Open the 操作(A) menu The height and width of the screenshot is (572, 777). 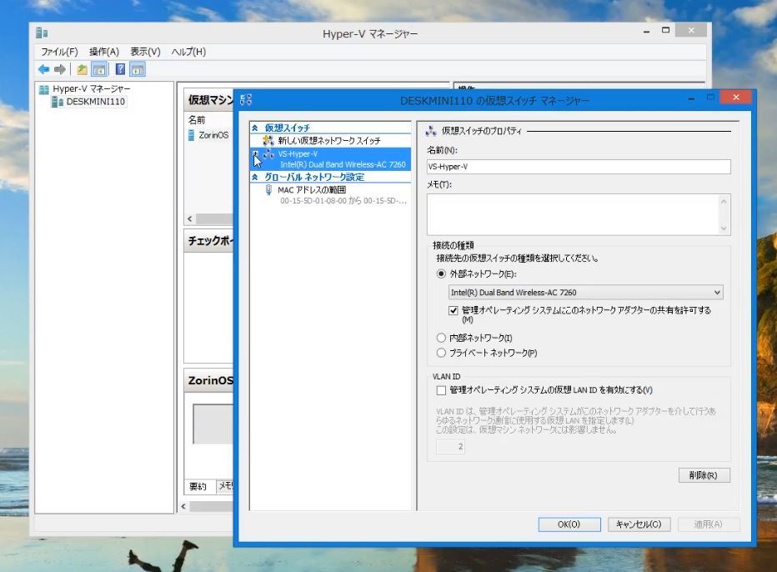click(104, 52)
